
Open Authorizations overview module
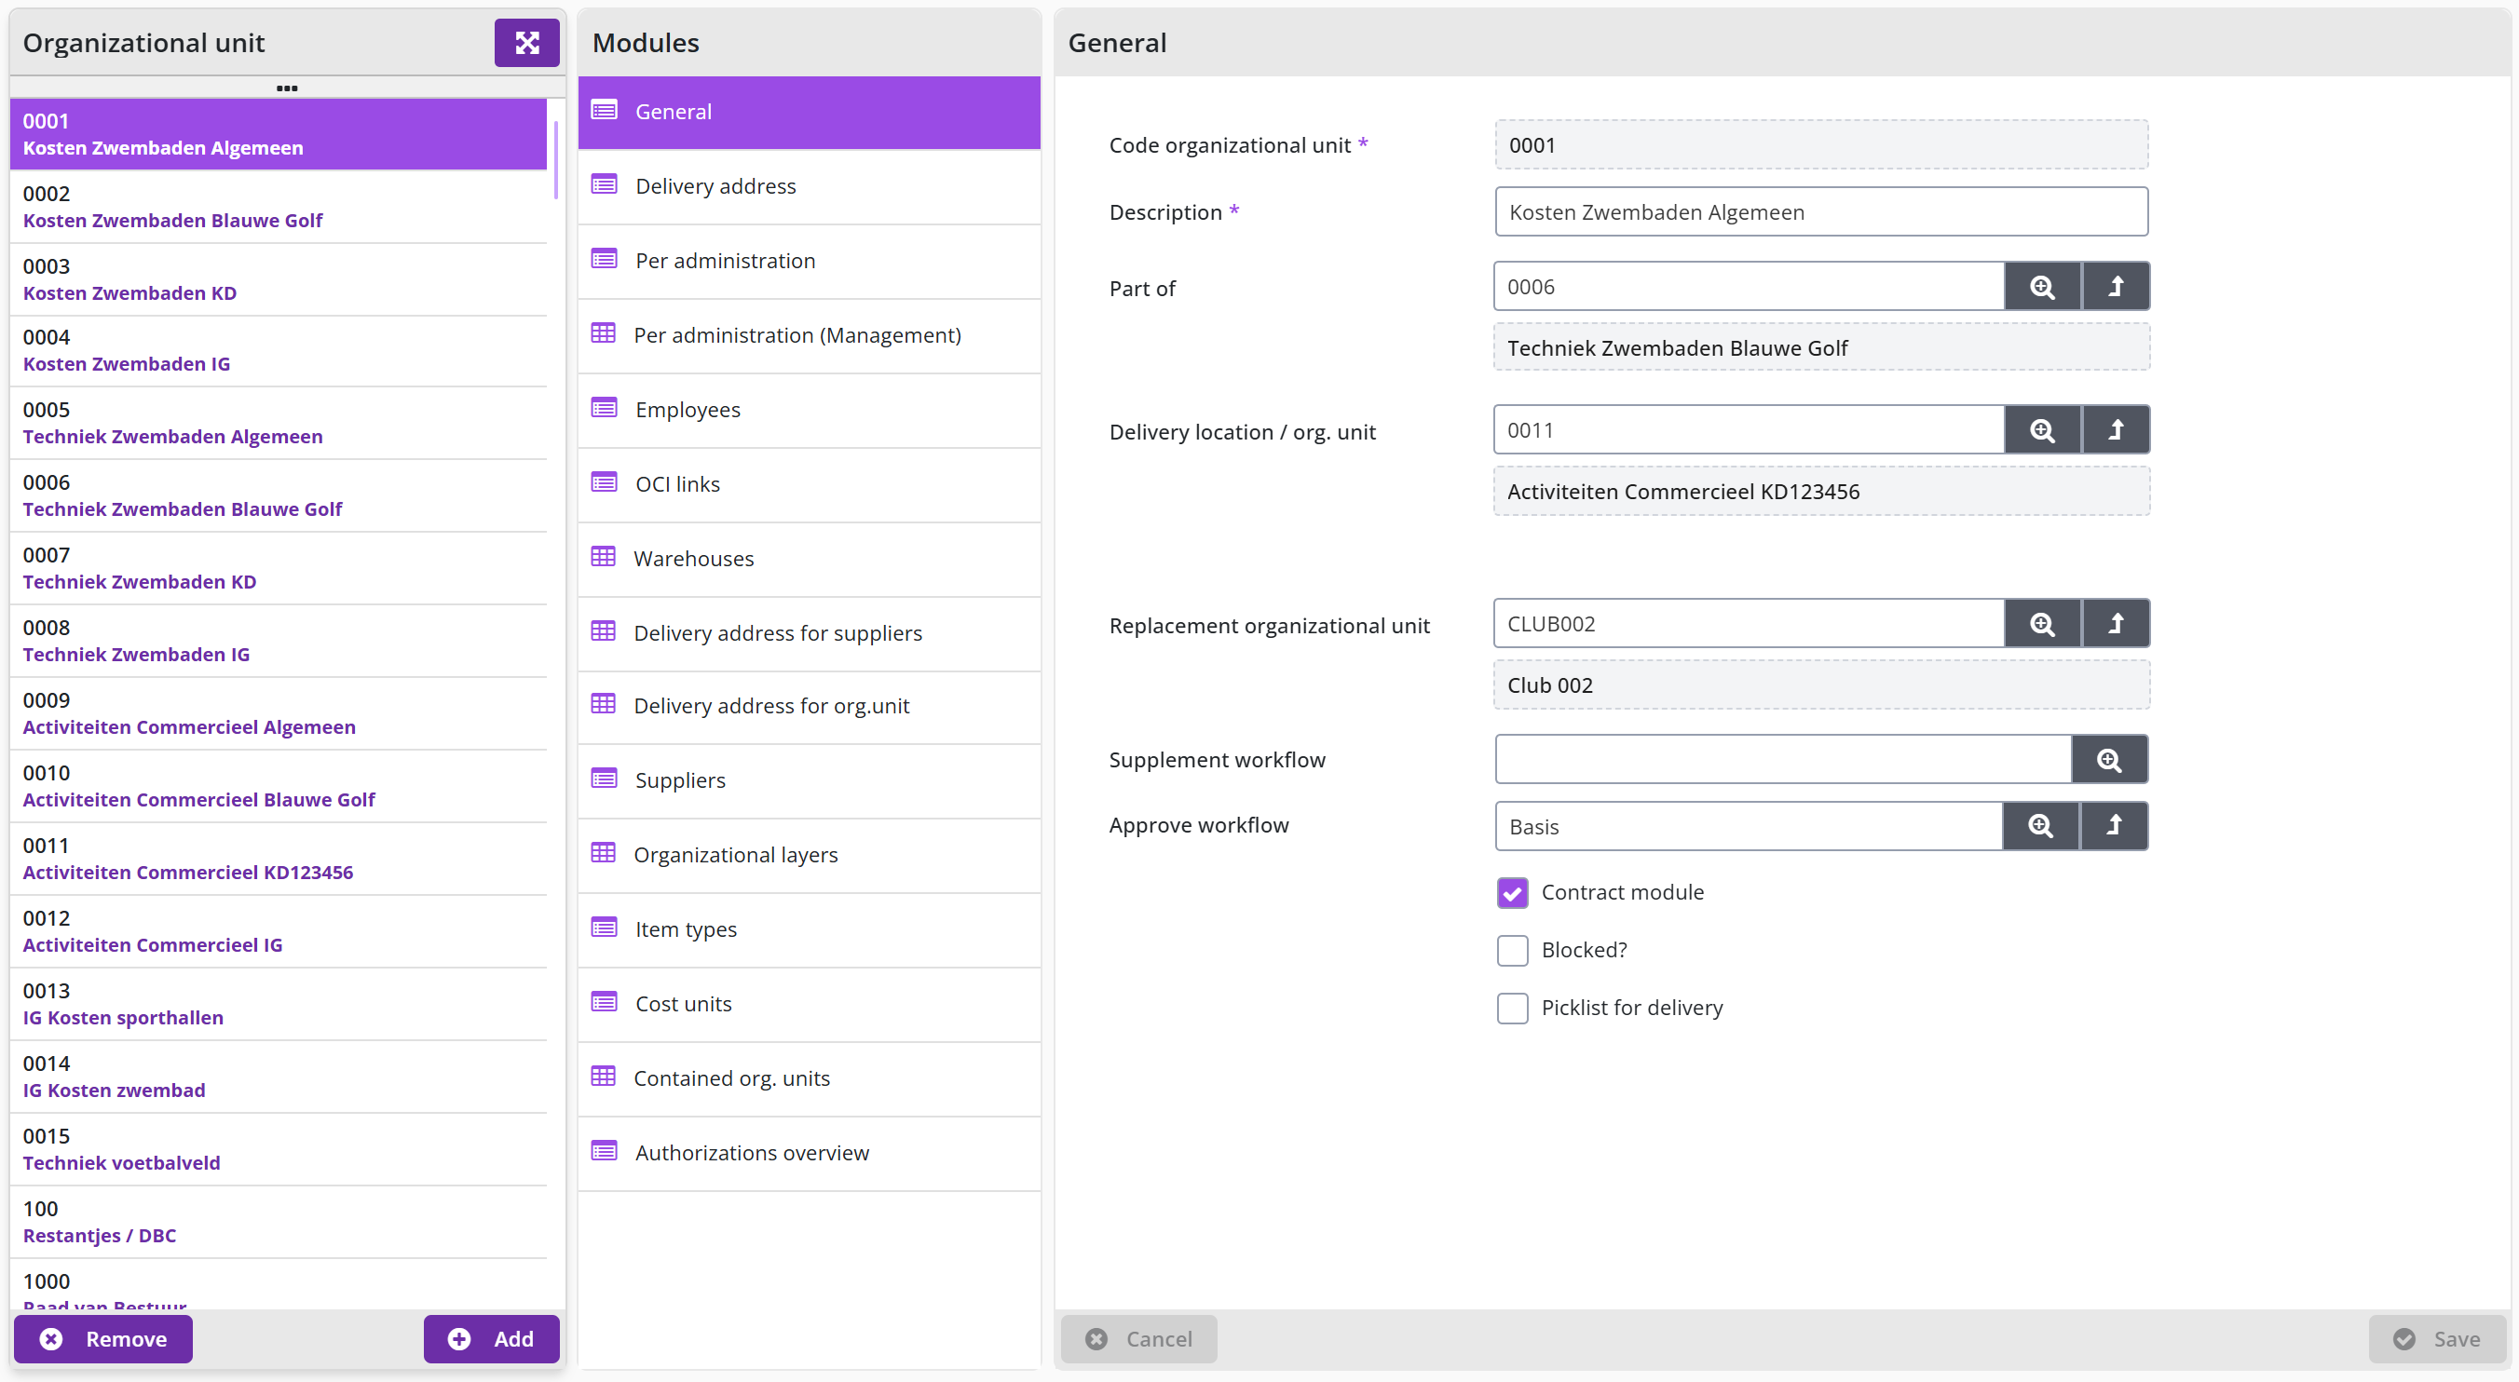(809, 1152)
